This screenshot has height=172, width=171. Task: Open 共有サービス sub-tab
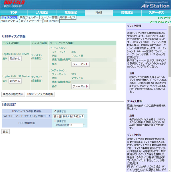(x=67, y=17)
